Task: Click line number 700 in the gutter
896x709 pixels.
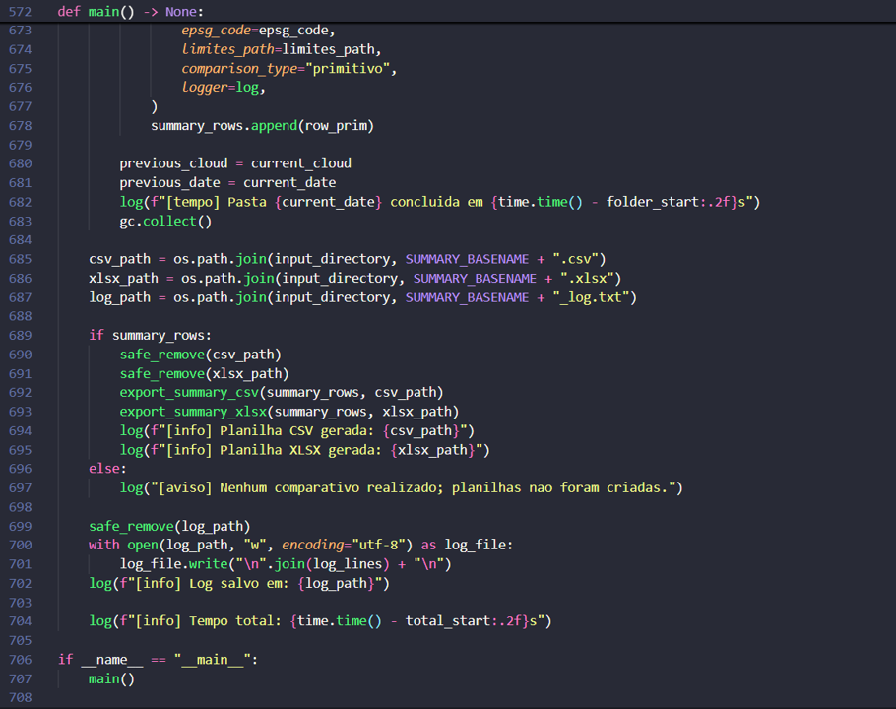Action: (19, 546)
